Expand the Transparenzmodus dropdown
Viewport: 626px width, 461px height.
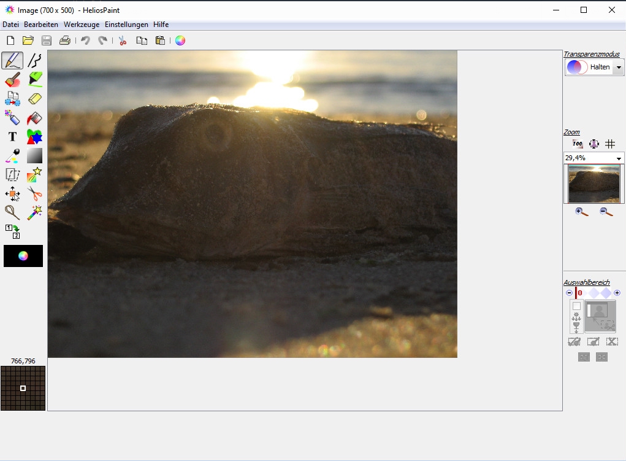[x=619, y=68]
